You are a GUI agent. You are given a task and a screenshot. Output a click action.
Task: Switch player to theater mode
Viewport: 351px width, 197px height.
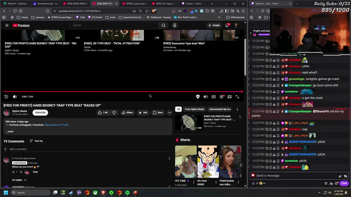tap(230, 97)
